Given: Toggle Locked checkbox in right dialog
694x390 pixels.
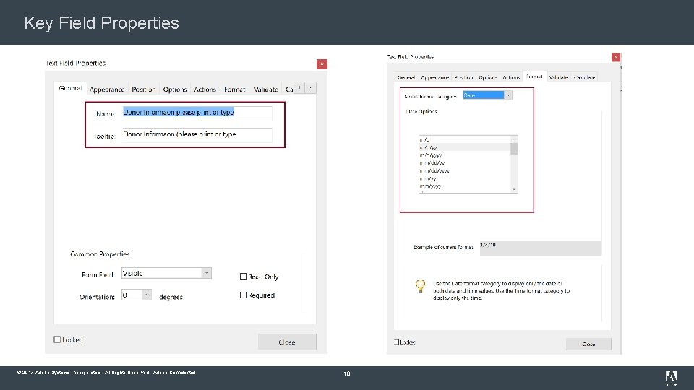Looking at the screenshot, I should [x=397, y=342].
